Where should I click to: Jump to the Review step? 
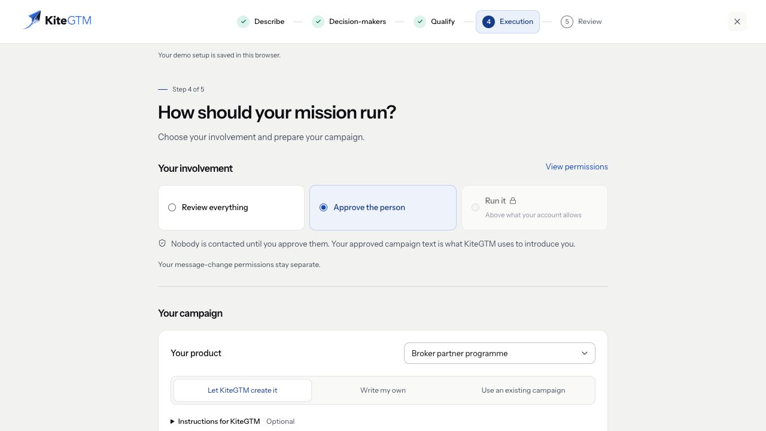[x=581, y=22]
